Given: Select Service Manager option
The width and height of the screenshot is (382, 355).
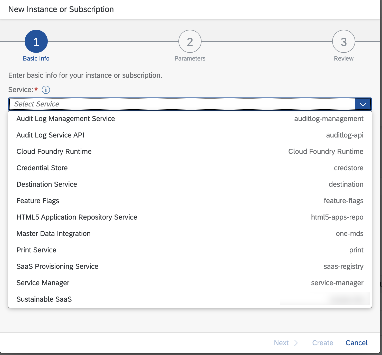Looking at the screenshot, I should [x=190, y=283].
